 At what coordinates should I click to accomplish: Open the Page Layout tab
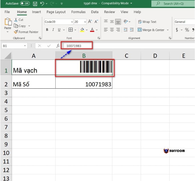pyautogui.click(x=56, y=12)
